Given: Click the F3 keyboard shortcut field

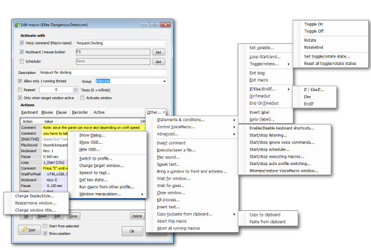Looking at the screenshot, I should (x=113, y=52).
